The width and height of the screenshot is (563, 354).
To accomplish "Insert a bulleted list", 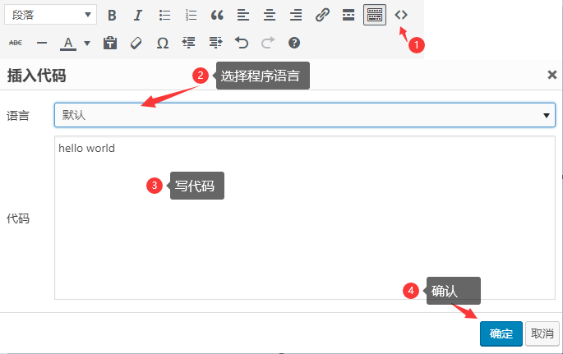I will click(164, 15).
